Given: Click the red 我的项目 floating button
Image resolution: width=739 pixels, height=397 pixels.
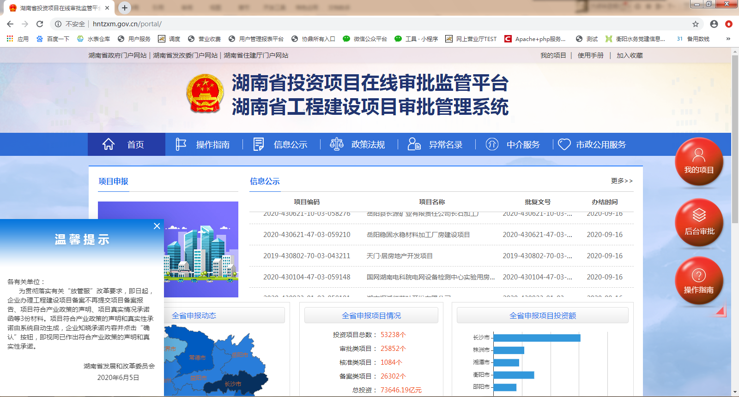Looking at the screenshot, I should tap(699, 162).
